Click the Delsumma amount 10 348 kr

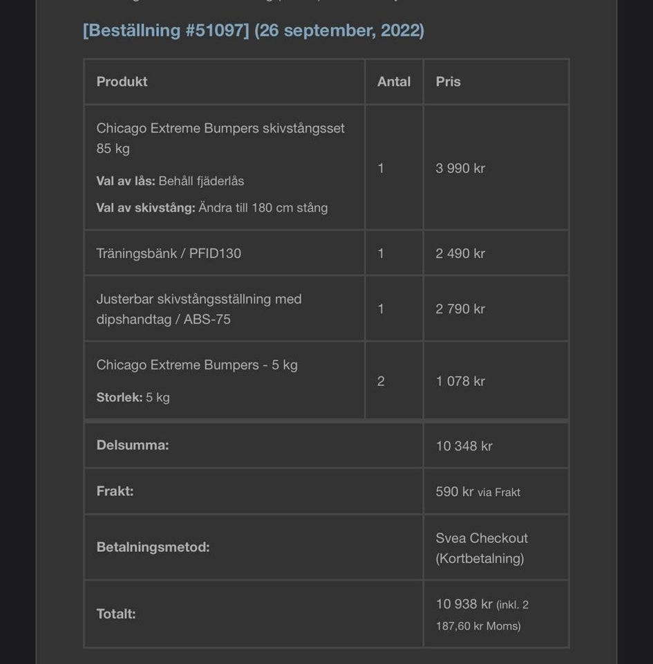tap(464, 446)
